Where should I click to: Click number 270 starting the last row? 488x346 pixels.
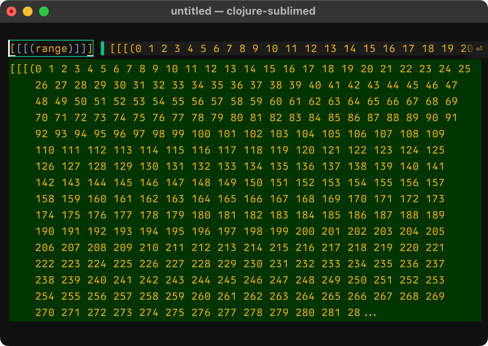[45, 313]
